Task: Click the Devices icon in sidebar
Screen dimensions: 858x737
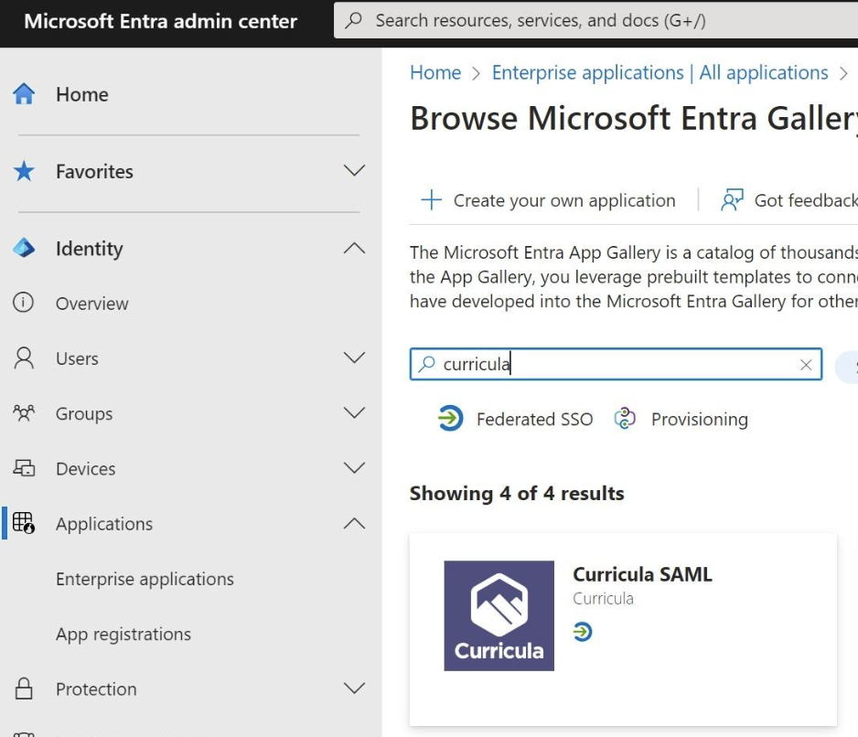Action: [24, 468]
